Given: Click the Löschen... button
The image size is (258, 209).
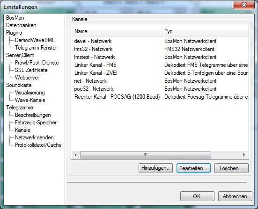Looking at the screenshot, I should pyautogui.click(x=231, y=168).
